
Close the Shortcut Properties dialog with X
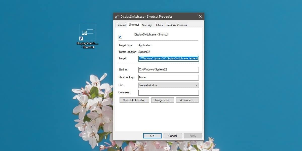[200, 17]
